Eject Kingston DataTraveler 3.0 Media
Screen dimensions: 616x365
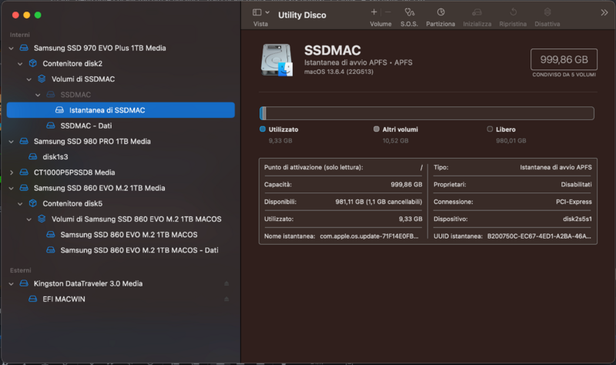pos(226,283)
